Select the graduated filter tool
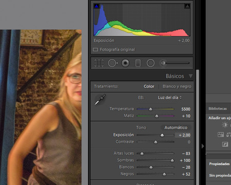 tap(138, 63)
